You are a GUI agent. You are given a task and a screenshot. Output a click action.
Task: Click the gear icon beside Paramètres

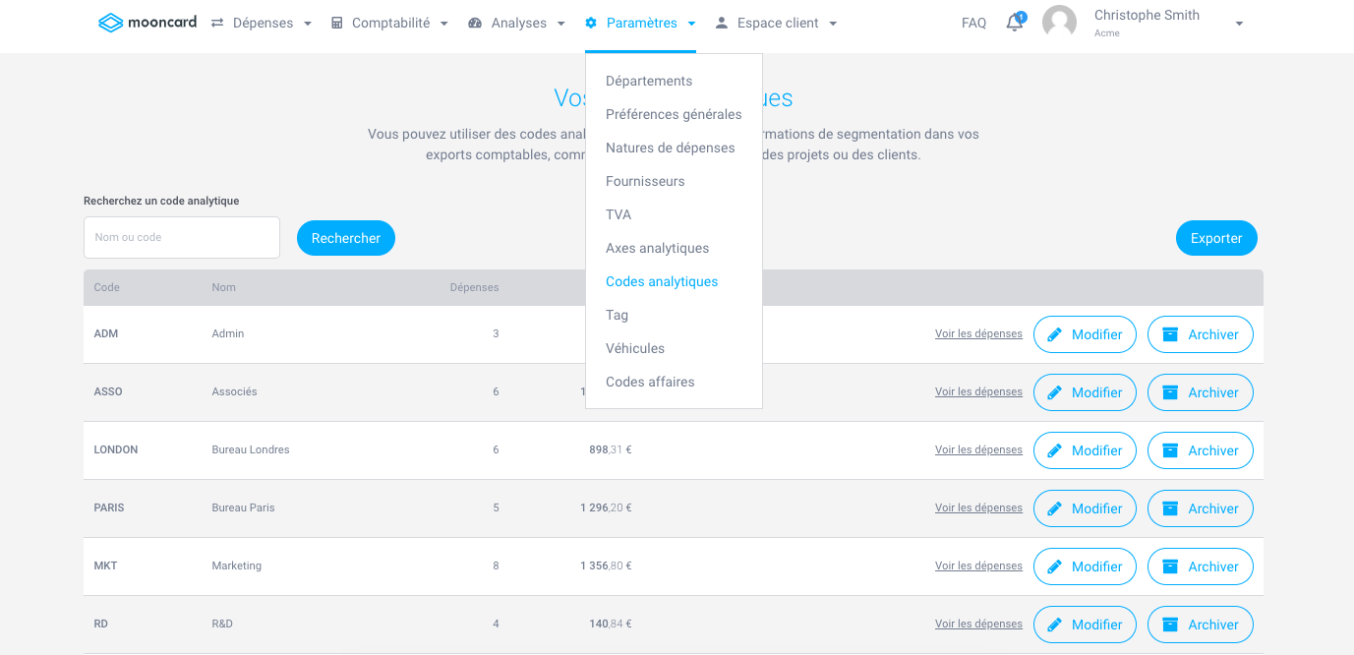[591, 23]
